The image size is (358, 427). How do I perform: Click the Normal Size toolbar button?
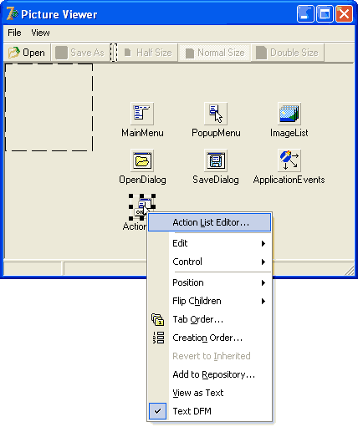point(215,53)
